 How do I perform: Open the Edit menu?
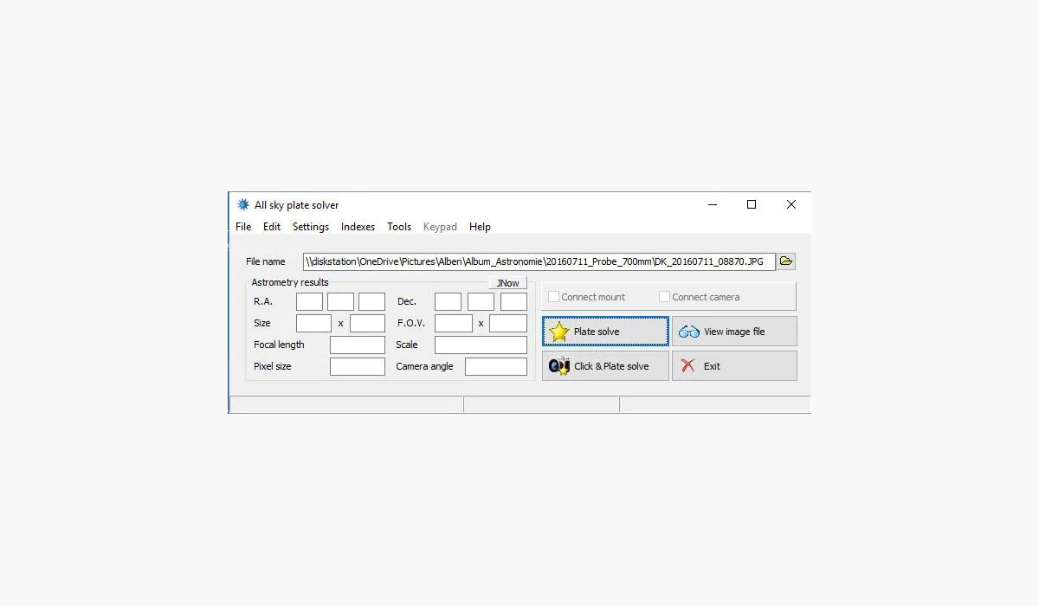tap(272, 227)
